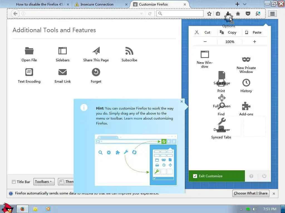Screen dimensions: 285x213
Task: Zoom in with the plus button
Action: pos(255,42)
